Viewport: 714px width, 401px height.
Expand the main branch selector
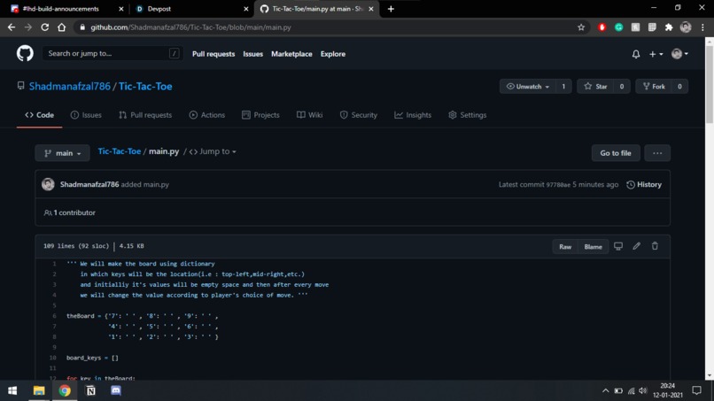click(x=62, y=153)
